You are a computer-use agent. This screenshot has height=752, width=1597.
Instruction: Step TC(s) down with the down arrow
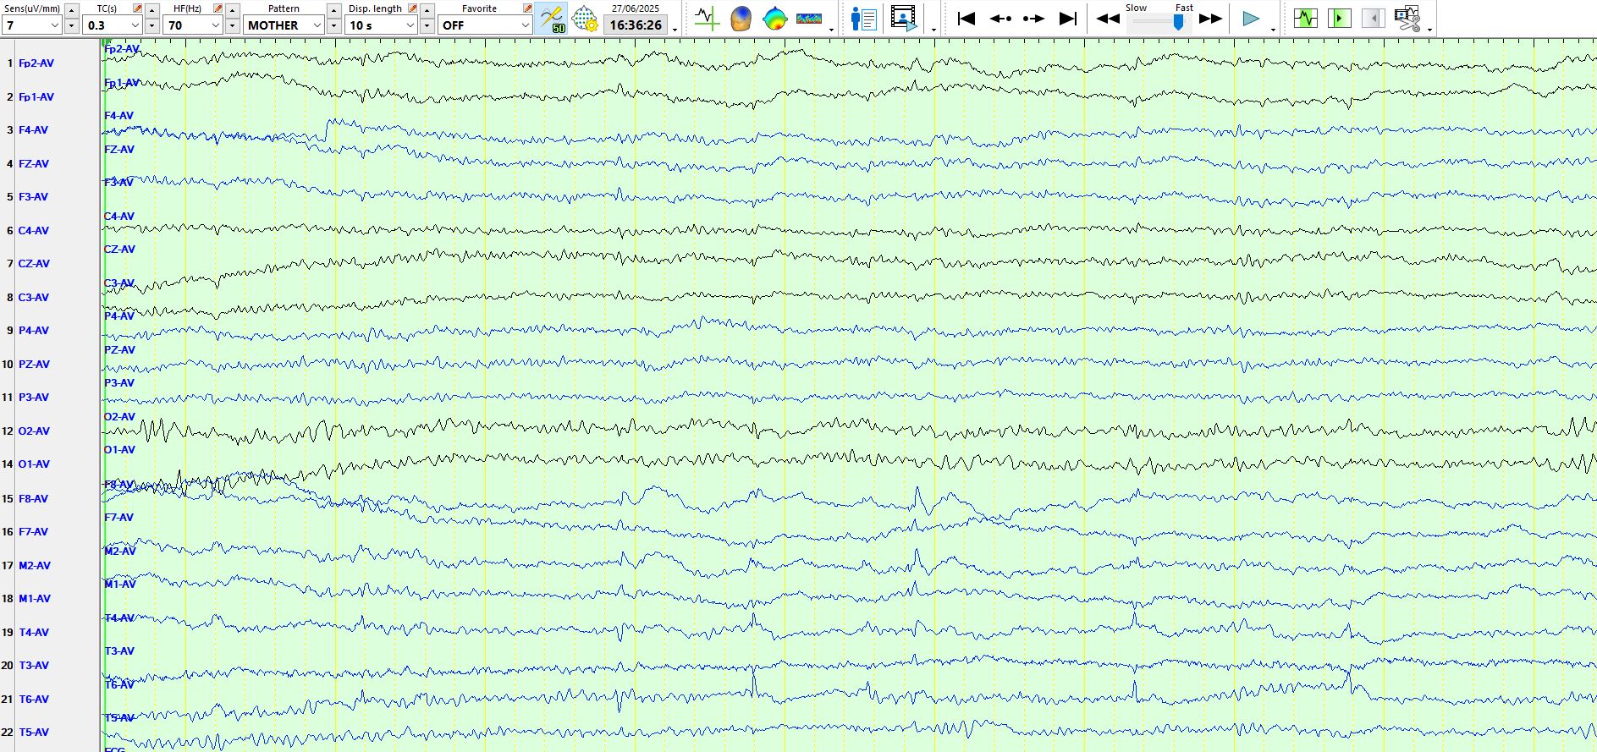pyautogui.click(x=151, y=26)
